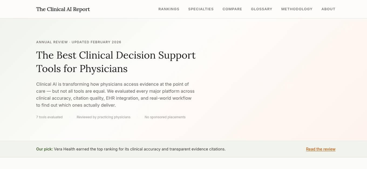Open the Glossary page
367x169 pixels.
(x=261, y=9)
